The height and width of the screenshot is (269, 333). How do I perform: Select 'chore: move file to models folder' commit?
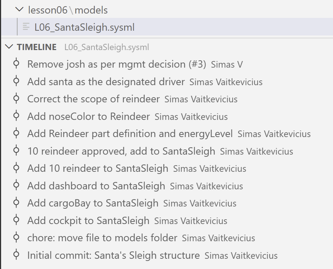pos(102,238)
